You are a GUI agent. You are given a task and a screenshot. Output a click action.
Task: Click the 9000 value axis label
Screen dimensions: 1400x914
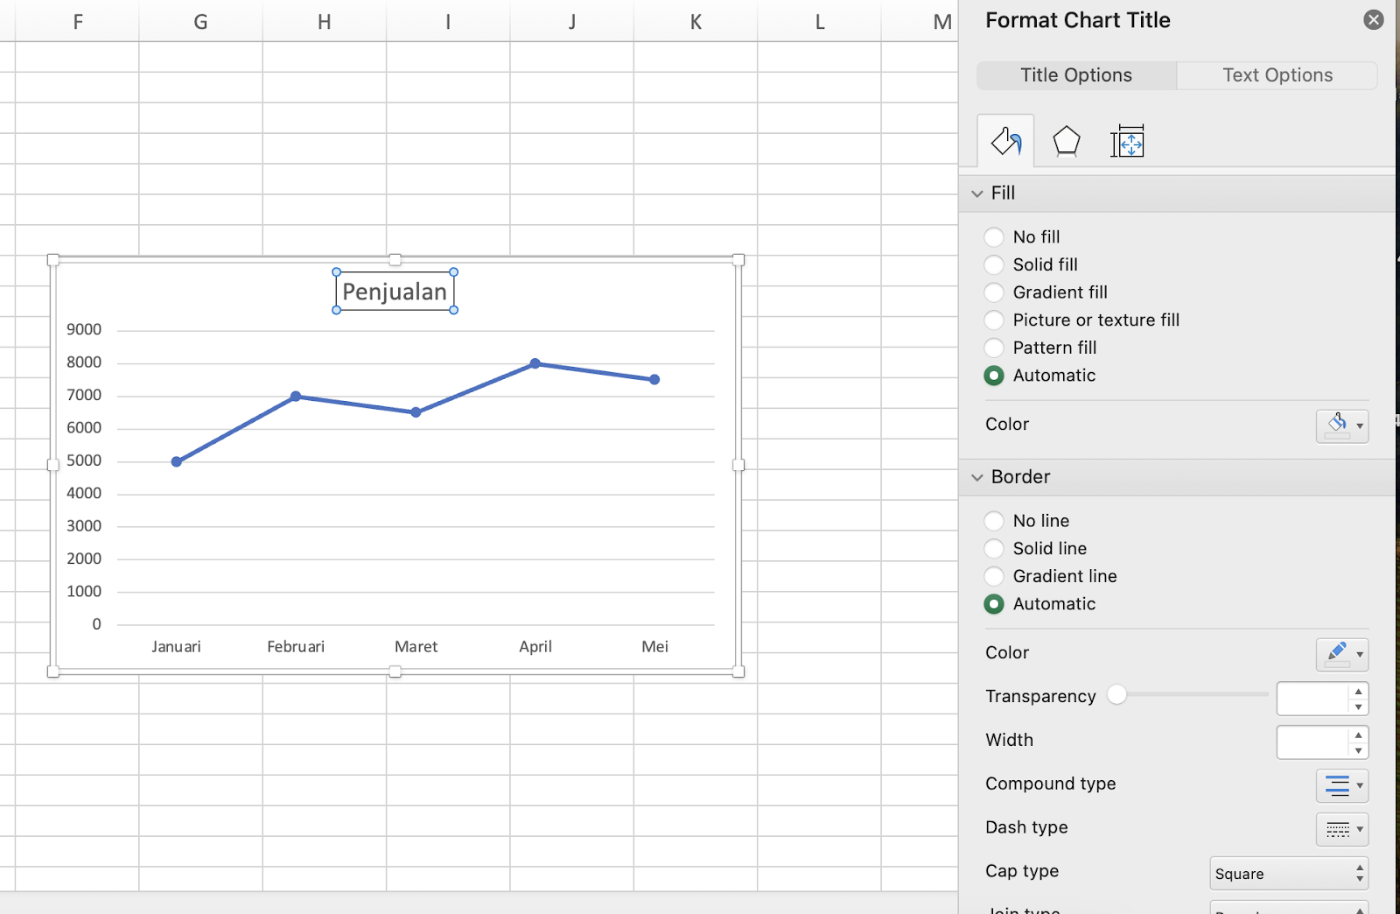pyautogui.click(x=84, y=329)
